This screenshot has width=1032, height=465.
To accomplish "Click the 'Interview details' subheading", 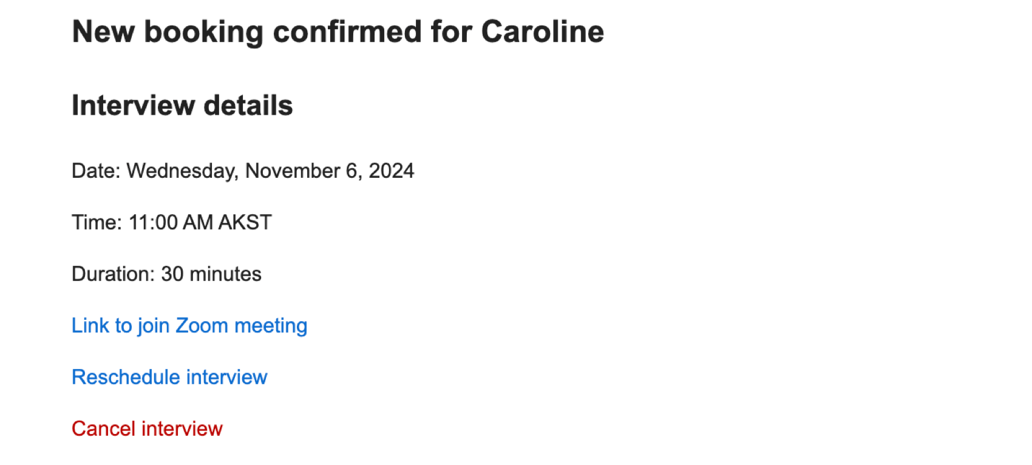I will [x=182, y=106].
